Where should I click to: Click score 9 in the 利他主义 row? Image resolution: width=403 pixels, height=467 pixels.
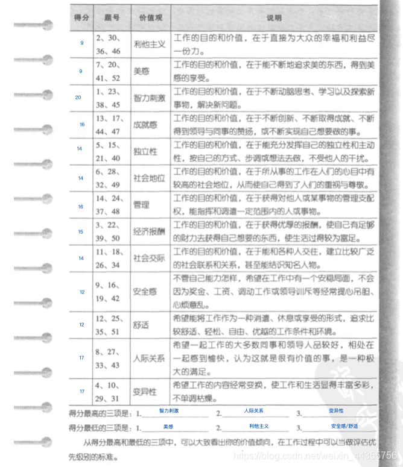click(x=82, y=43)
